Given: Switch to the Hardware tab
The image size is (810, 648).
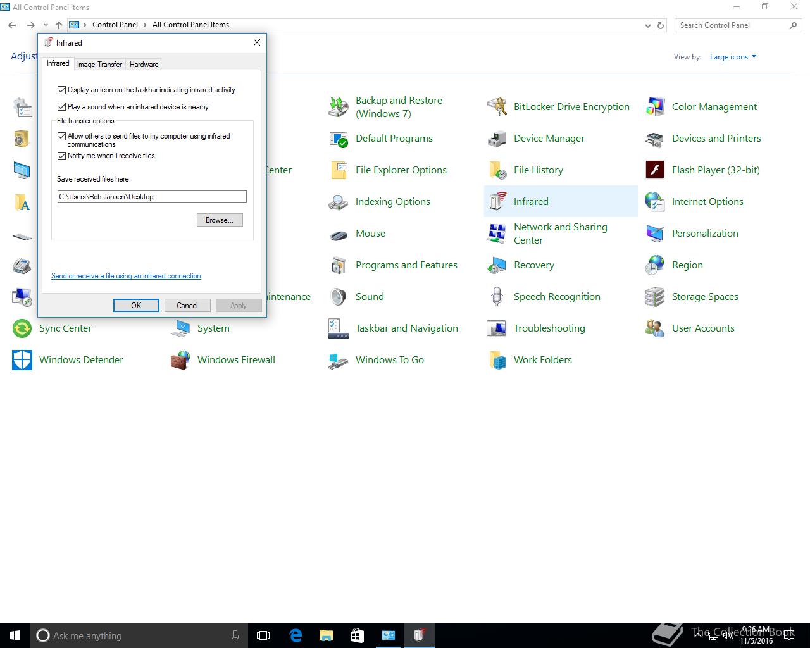Looking at the screenshot, I should tap(144, 65).
